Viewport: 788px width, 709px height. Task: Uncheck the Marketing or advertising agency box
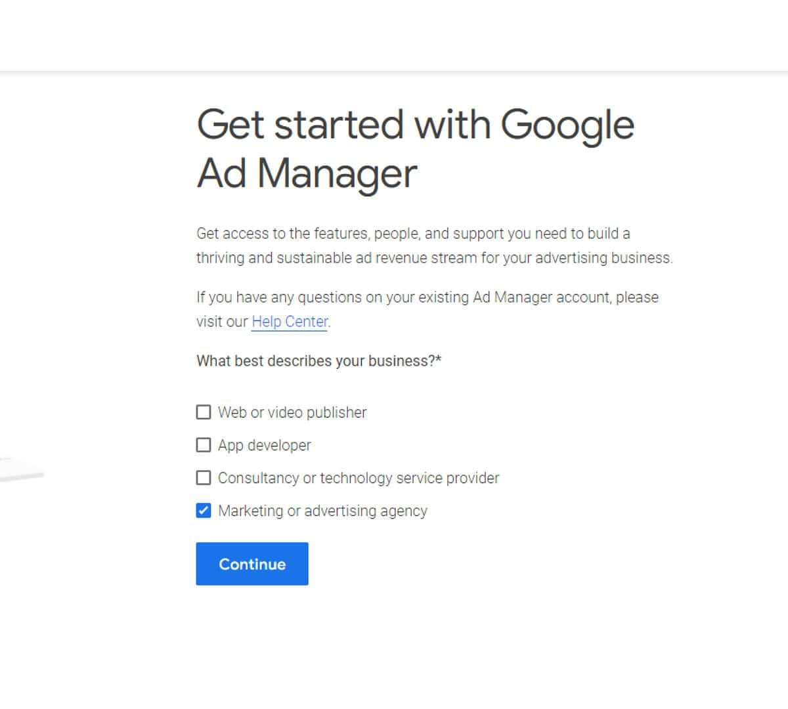204,511
